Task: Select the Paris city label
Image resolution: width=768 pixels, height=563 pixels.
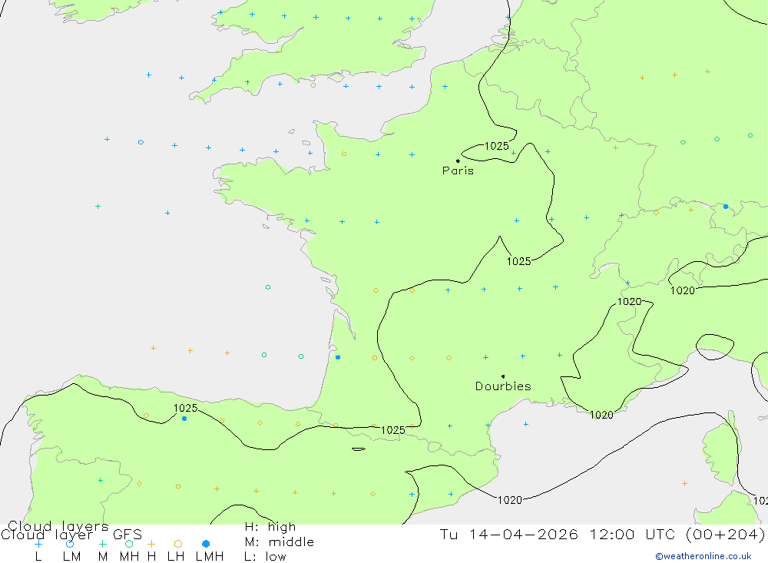Action: point(458,171)
